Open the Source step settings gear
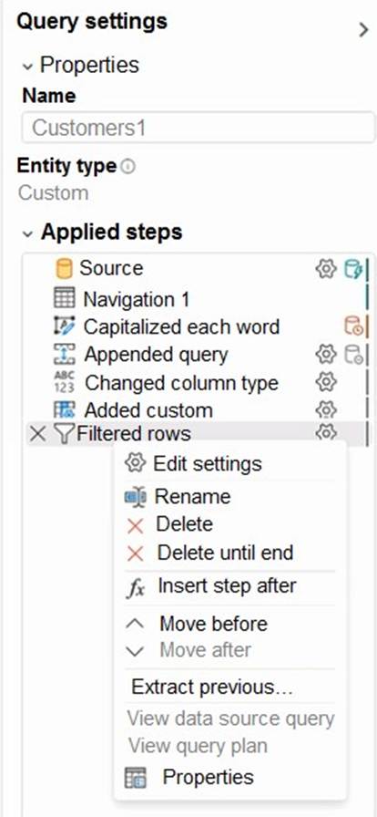The image size is (377, 817). click(x=326, y=269)
